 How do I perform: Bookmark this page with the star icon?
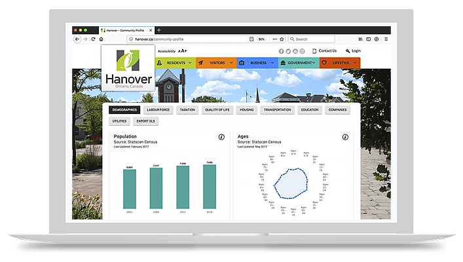pyautogui.click(x=282, y=39)
